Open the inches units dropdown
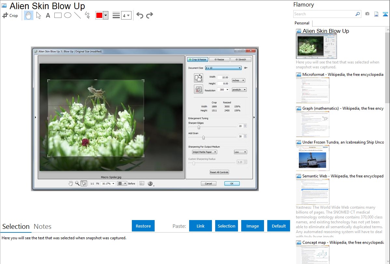Screen dimensions: 390x264 238,80
